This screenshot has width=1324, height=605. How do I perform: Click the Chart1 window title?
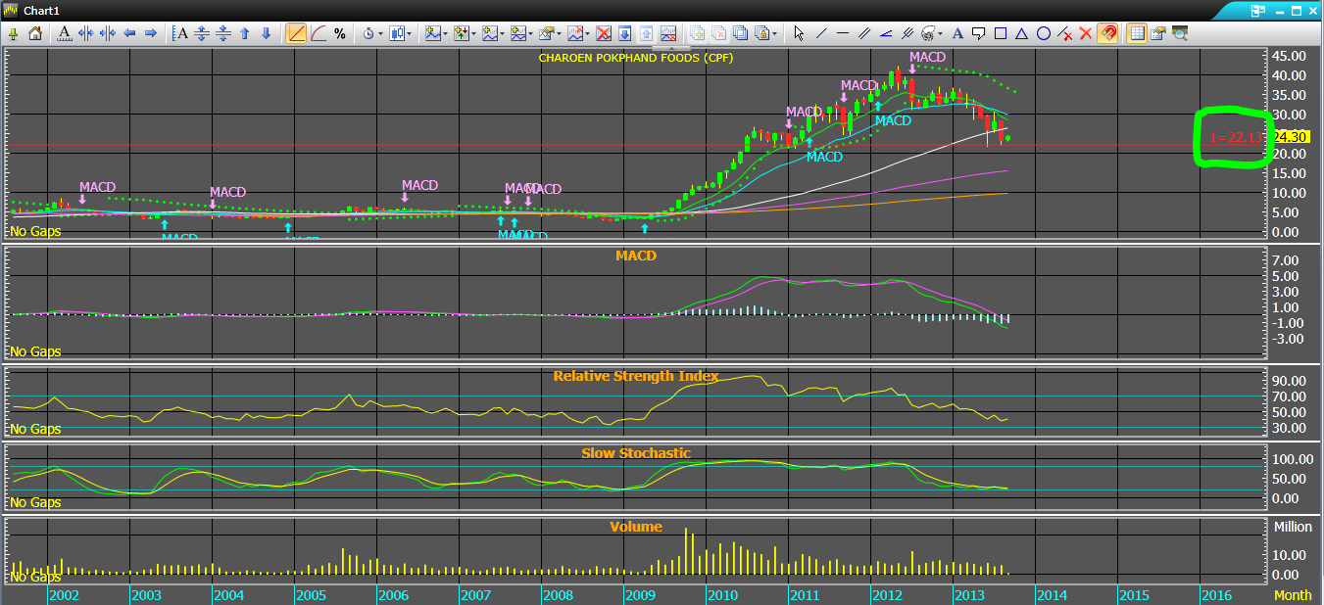tap(42, 10)
